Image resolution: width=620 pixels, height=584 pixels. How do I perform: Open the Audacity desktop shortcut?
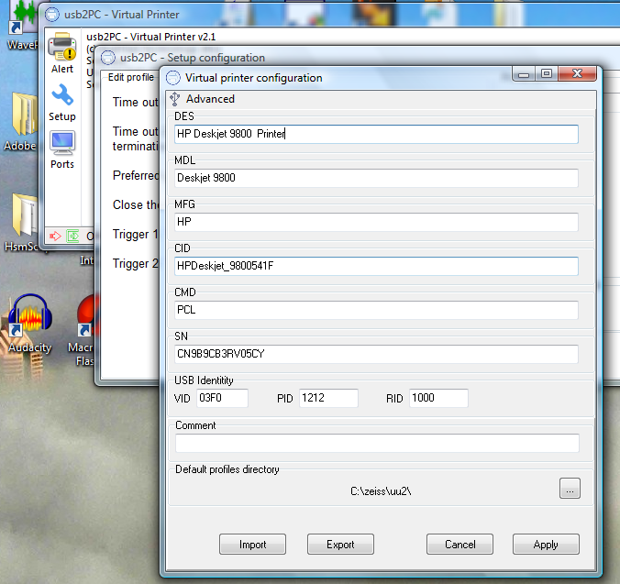pos(30,314)
